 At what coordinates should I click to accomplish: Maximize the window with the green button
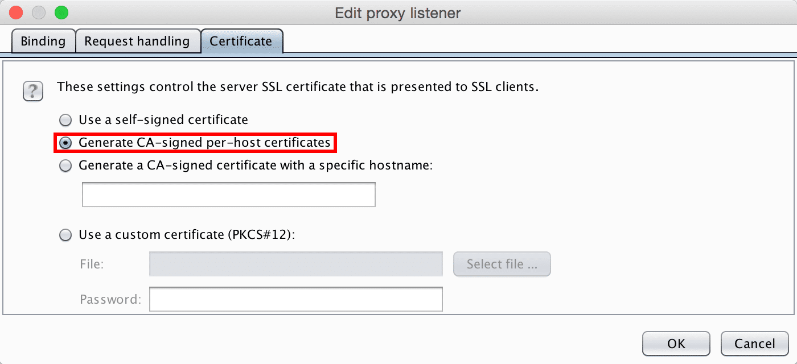[x=60, y=12]
